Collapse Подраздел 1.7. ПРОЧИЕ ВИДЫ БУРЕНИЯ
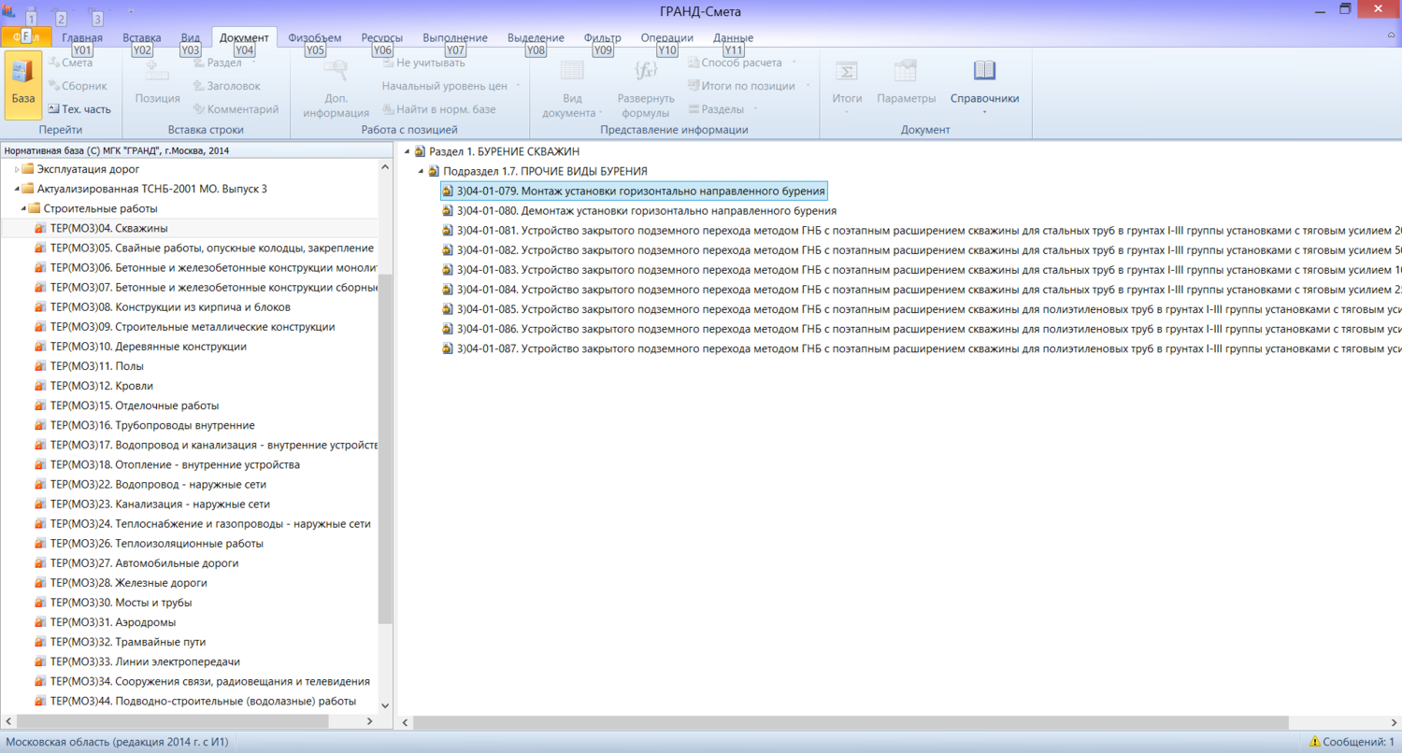 [x=421, y=171]
